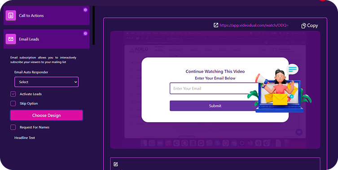Select the Email Leads panel header
The image size is (338, 170).
click(x=46, y=39)
